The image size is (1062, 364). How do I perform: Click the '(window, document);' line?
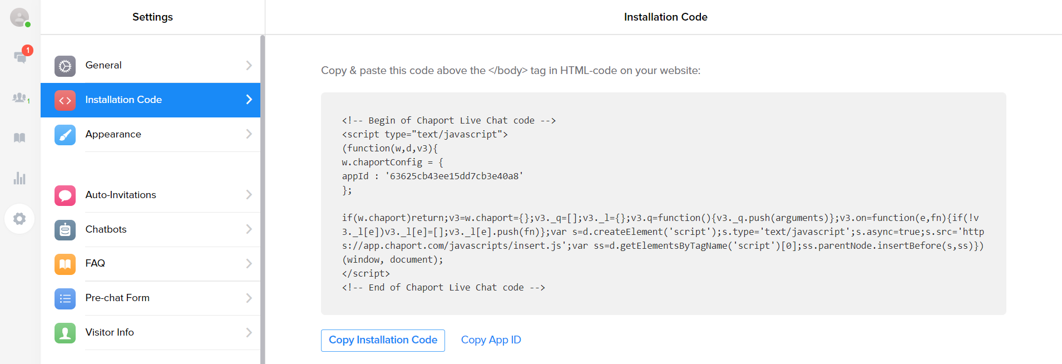[392, 259]
